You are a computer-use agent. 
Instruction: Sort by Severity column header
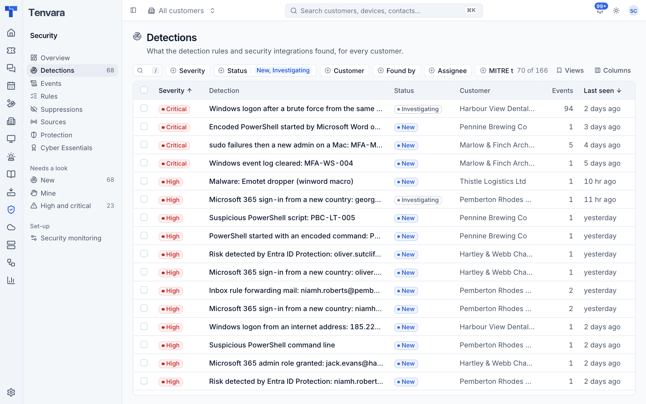pos(175,91)
